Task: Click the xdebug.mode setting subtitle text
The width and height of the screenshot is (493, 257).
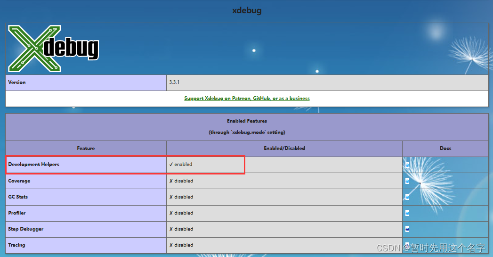Action: pyautogui.click(x=247, y=133)
